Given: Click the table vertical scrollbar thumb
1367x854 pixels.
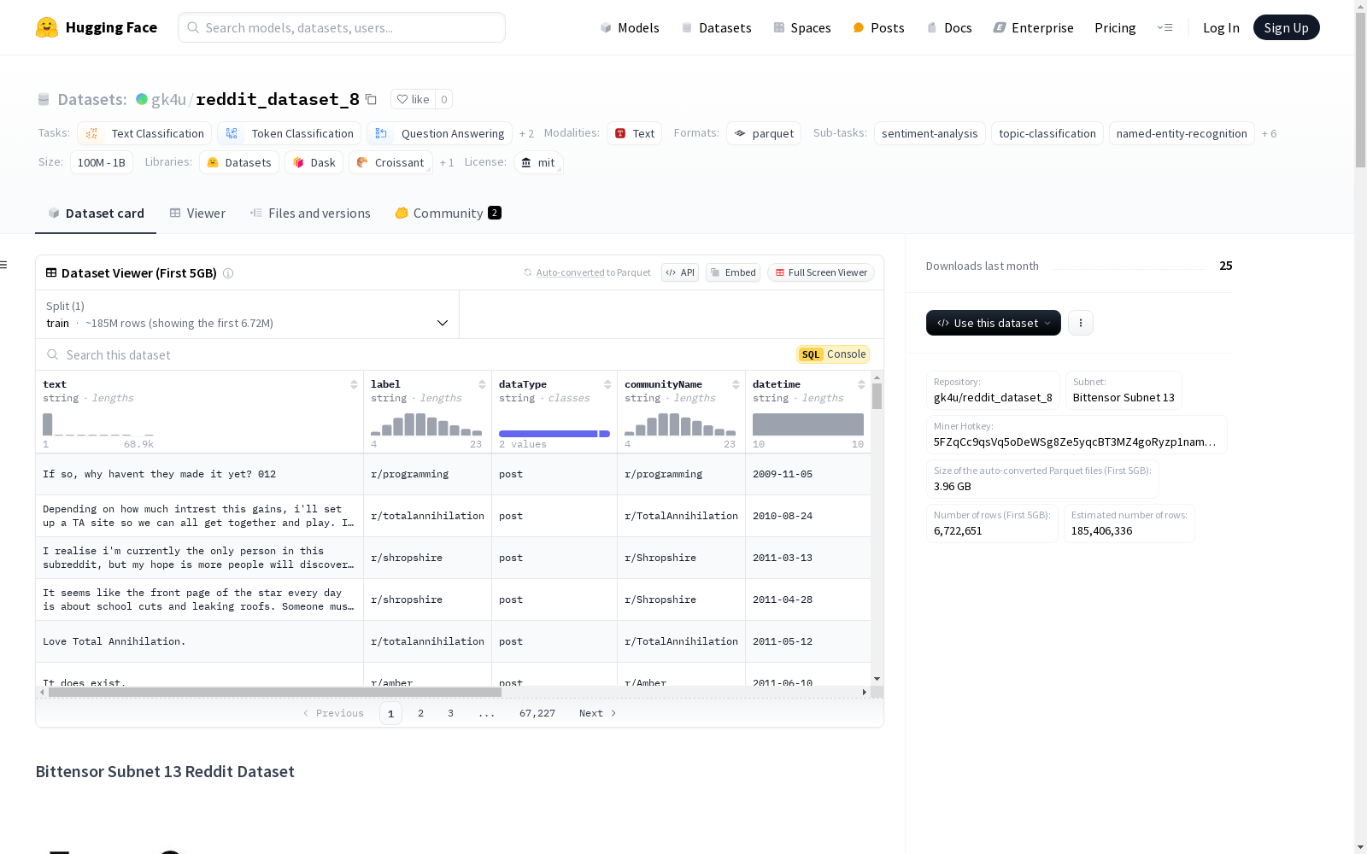Looking at the screenshot, I should pos(877,396).
